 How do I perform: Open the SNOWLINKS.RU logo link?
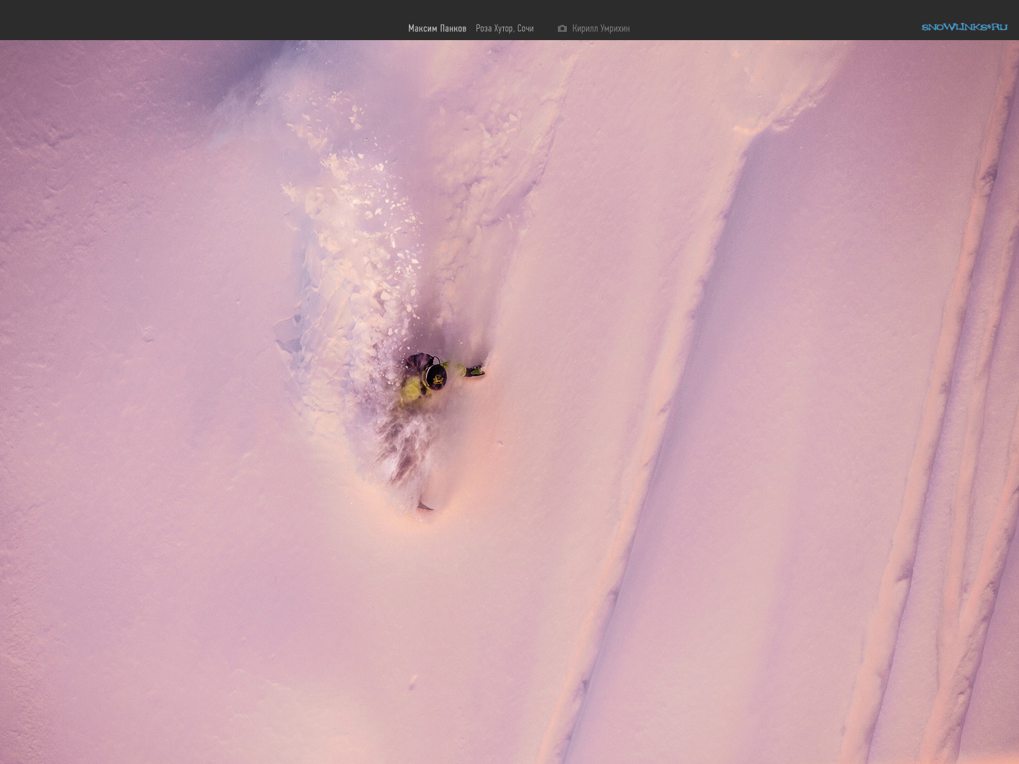click(x=964, y=27)
